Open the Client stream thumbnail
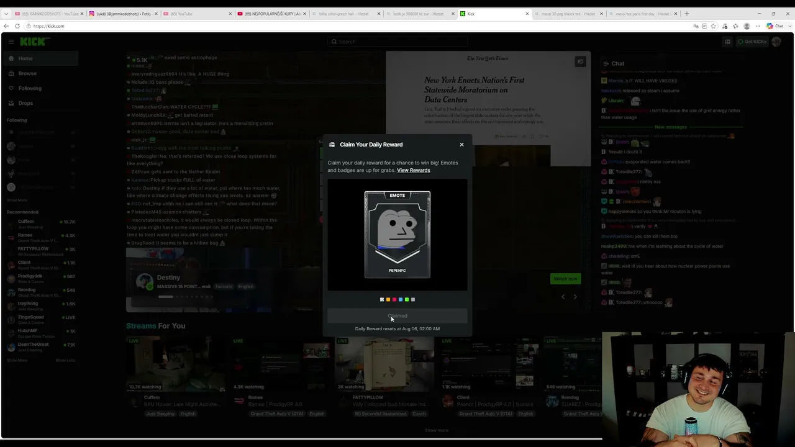Screen dimensions: 795x447 coord(489,364)
